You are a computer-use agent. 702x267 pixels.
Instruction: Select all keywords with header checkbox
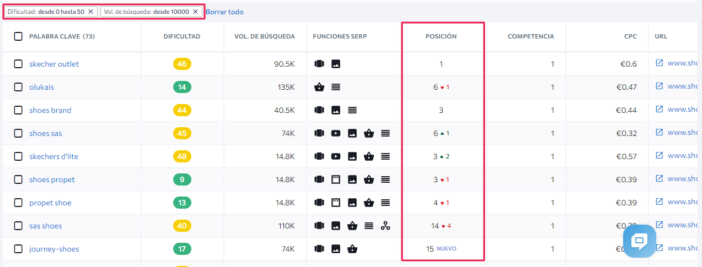click(18, 36)
